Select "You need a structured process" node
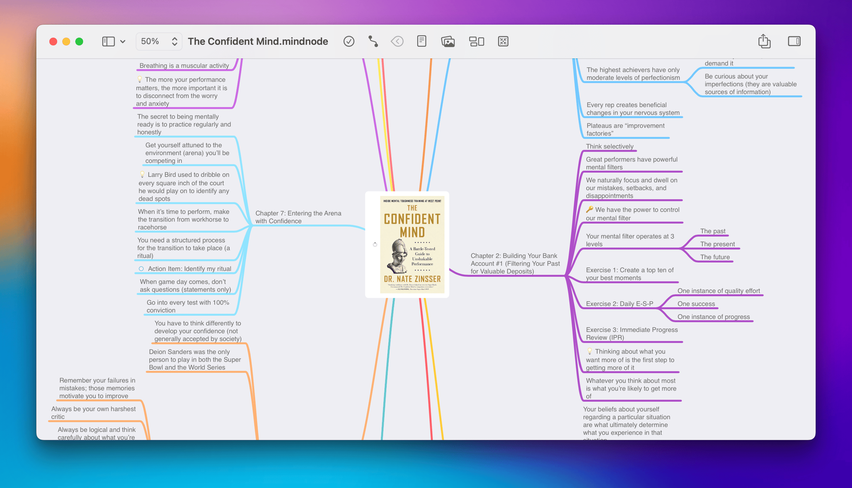 click(183, 248)
